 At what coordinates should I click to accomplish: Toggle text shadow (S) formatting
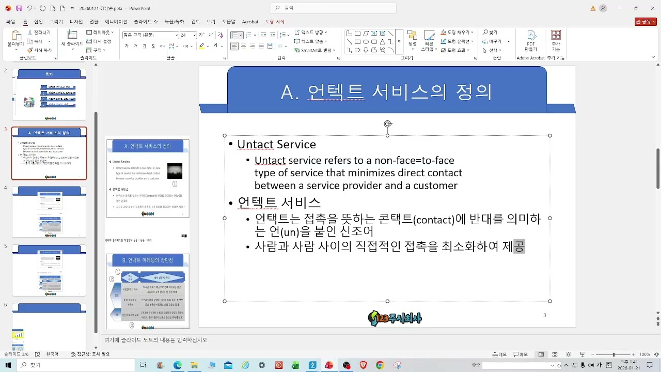click(153, 46)
